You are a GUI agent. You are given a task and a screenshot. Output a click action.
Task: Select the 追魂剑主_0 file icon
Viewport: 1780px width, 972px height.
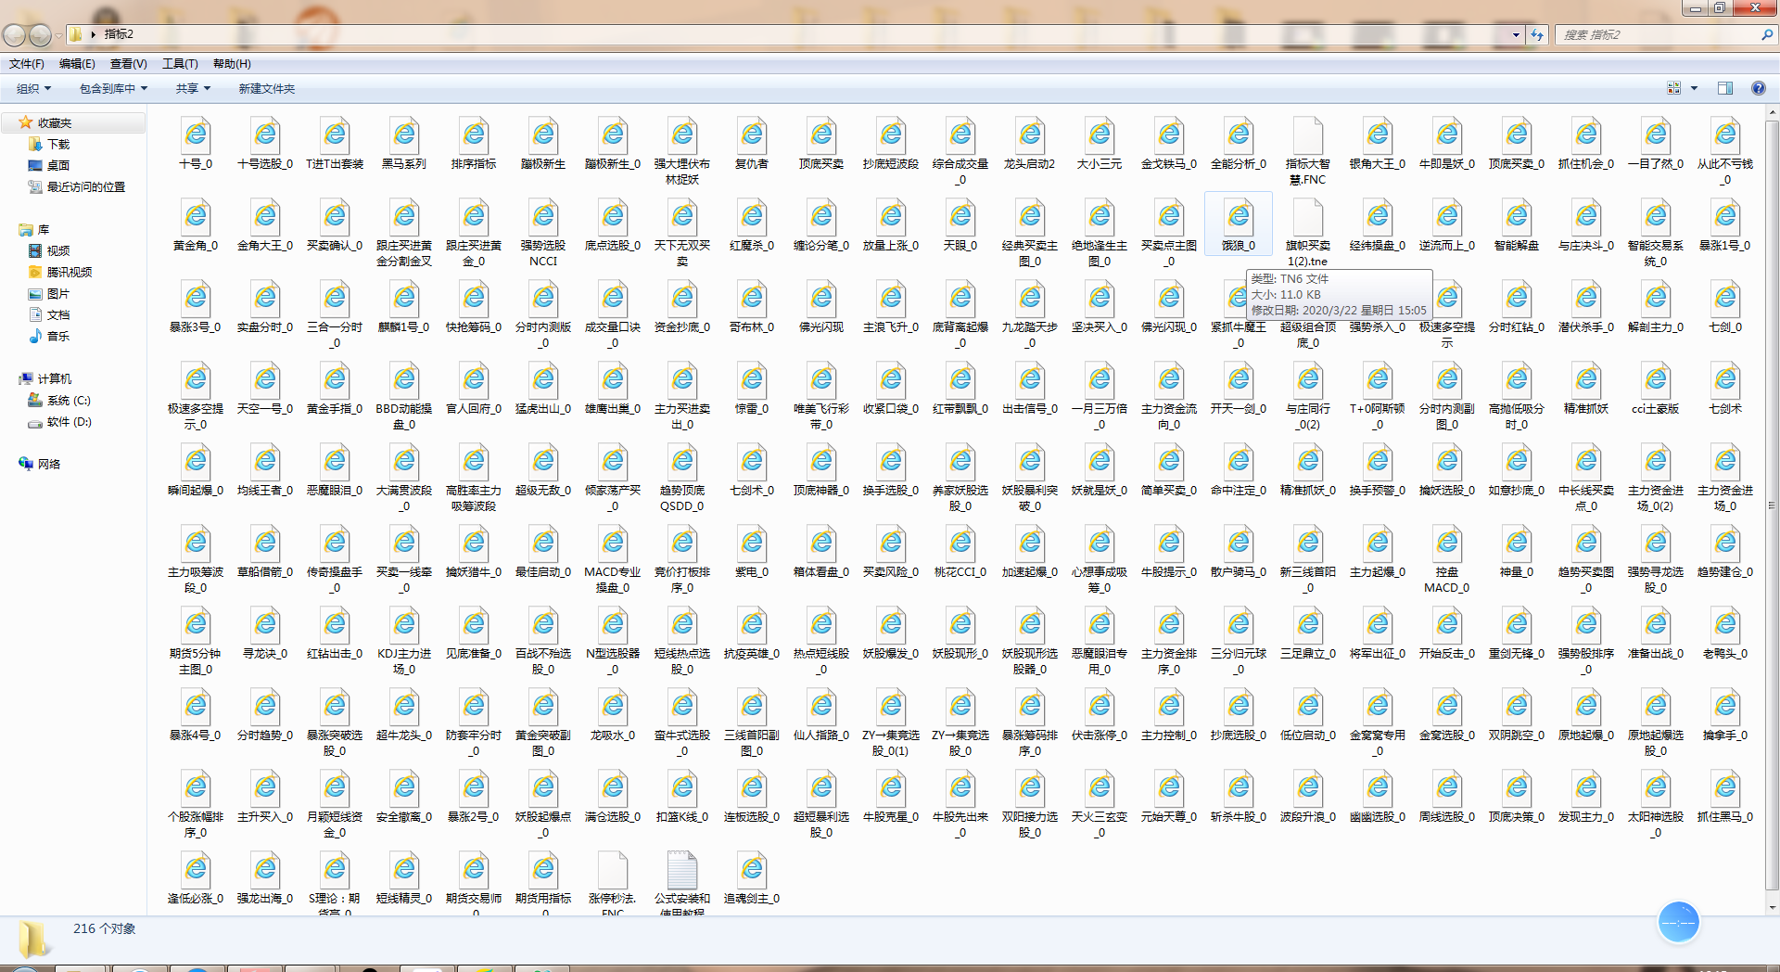point(752,870)
